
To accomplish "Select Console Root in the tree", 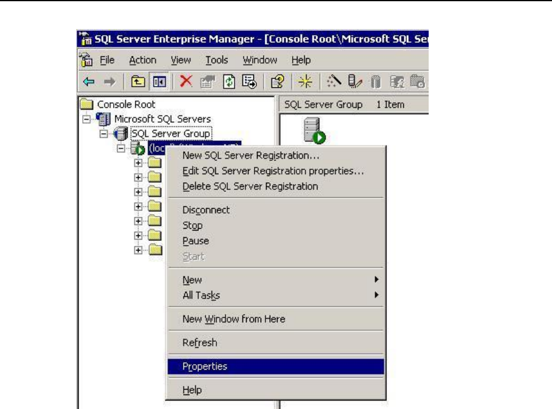I will 126,104.
